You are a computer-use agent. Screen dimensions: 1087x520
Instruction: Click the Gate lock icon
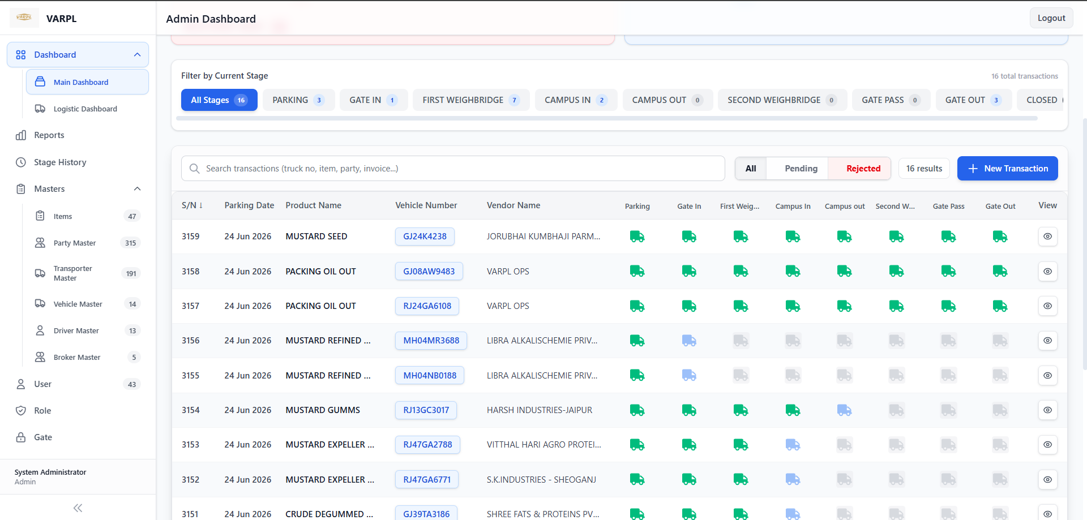click(21, 437)
